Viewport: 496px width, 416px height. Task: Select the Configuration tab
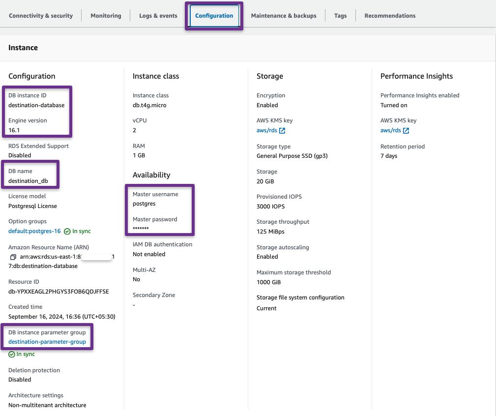(214, 15)
